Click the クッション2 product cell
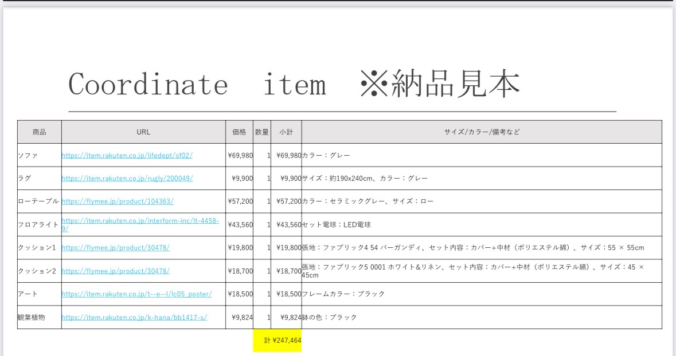Image resolution: width=676 pixels, height=356 pixels. pos(39,271)
